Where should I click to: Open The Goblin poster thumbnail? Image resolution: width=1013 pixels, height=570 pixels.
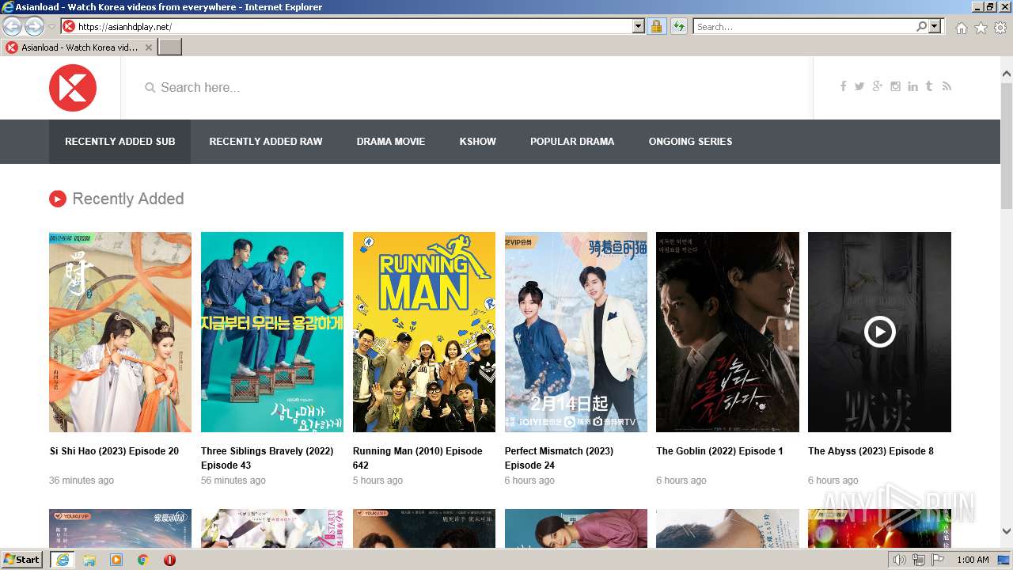[728, 332]
